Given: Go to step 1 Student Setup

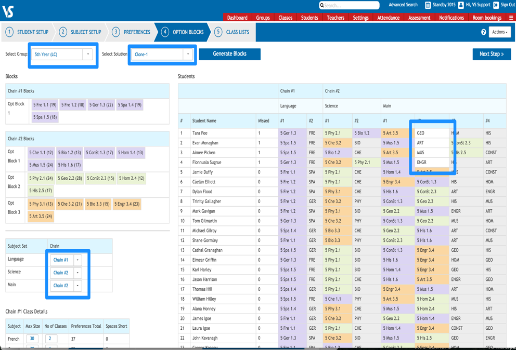Looking at the screenshot, I should [x=27, y=32].
